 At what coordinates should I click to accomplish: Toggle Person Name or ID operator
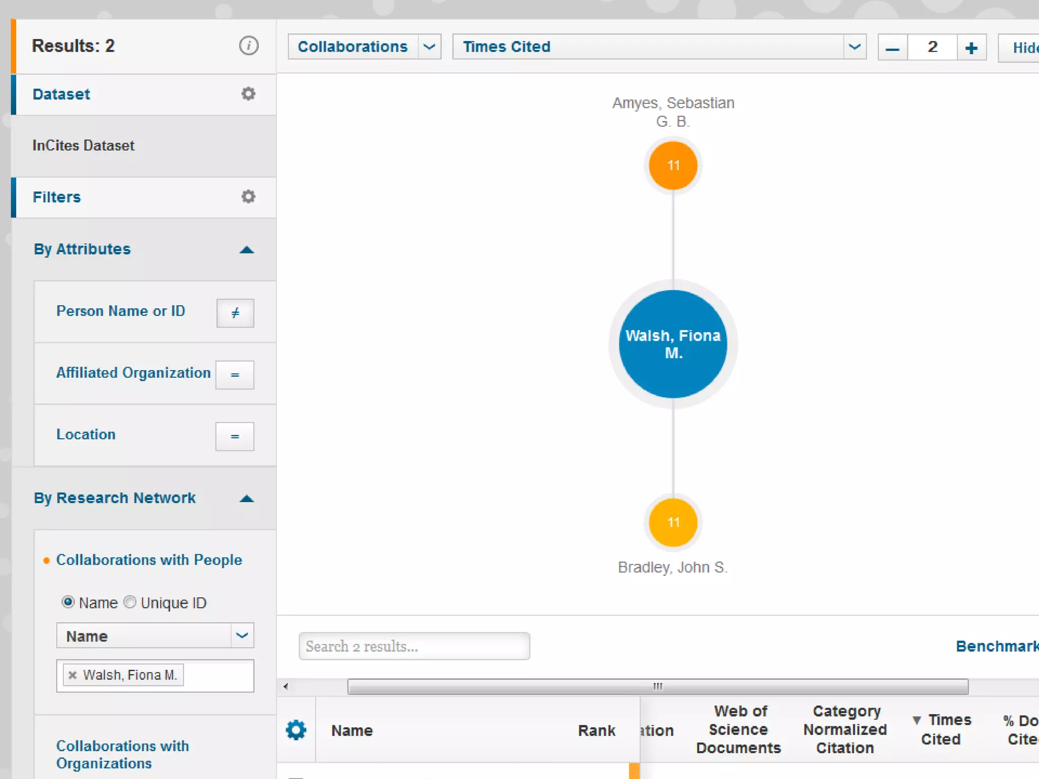pyautogui.click(x=235, y=313)
